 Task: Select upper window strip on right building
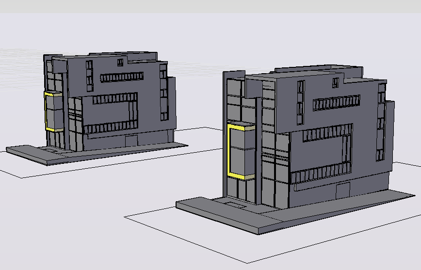click(x=337, y=102)
